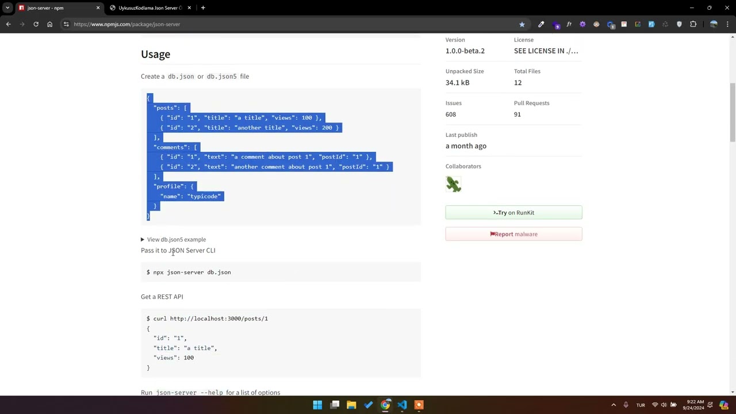Open the browser home page
Screen dimensions: 736x414
point(49,24)
